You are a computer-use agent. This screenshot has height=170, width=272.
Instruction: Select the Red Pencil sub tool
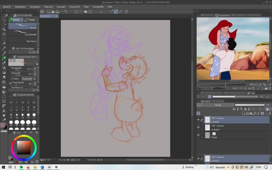[22, 40]
